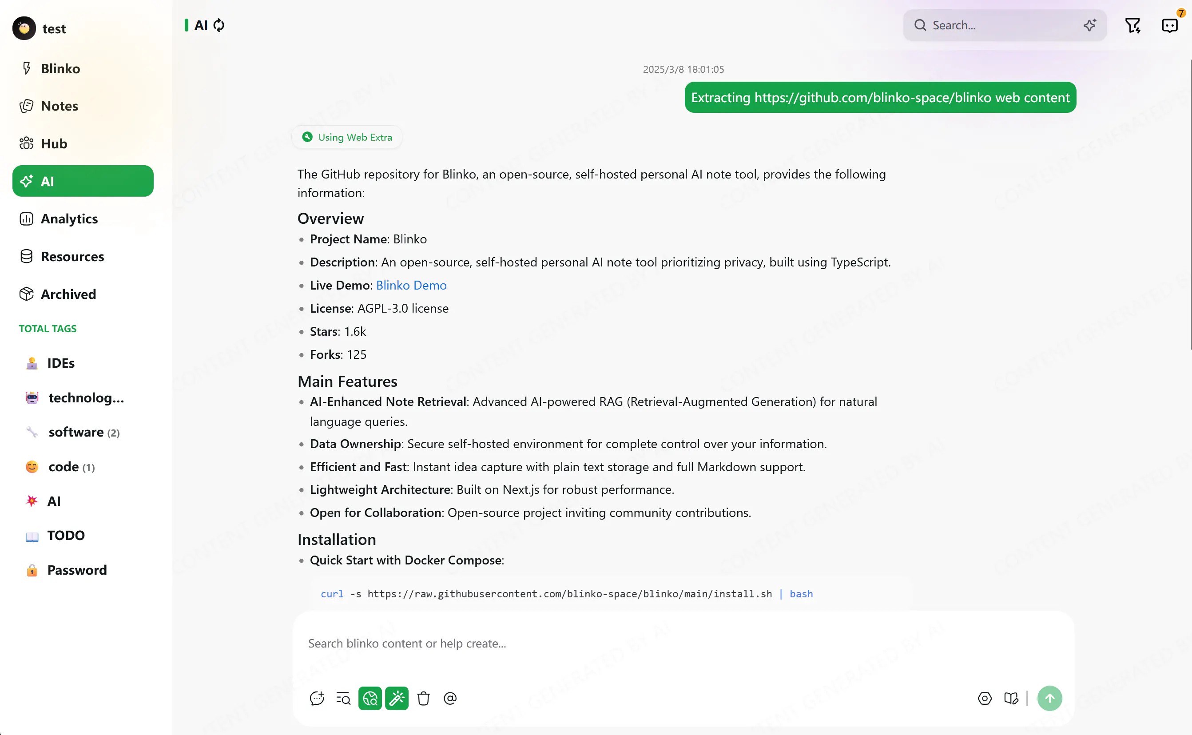Click the 'Lightweight Architecture' bullet
1192x735 pixels.
point(492,489)
